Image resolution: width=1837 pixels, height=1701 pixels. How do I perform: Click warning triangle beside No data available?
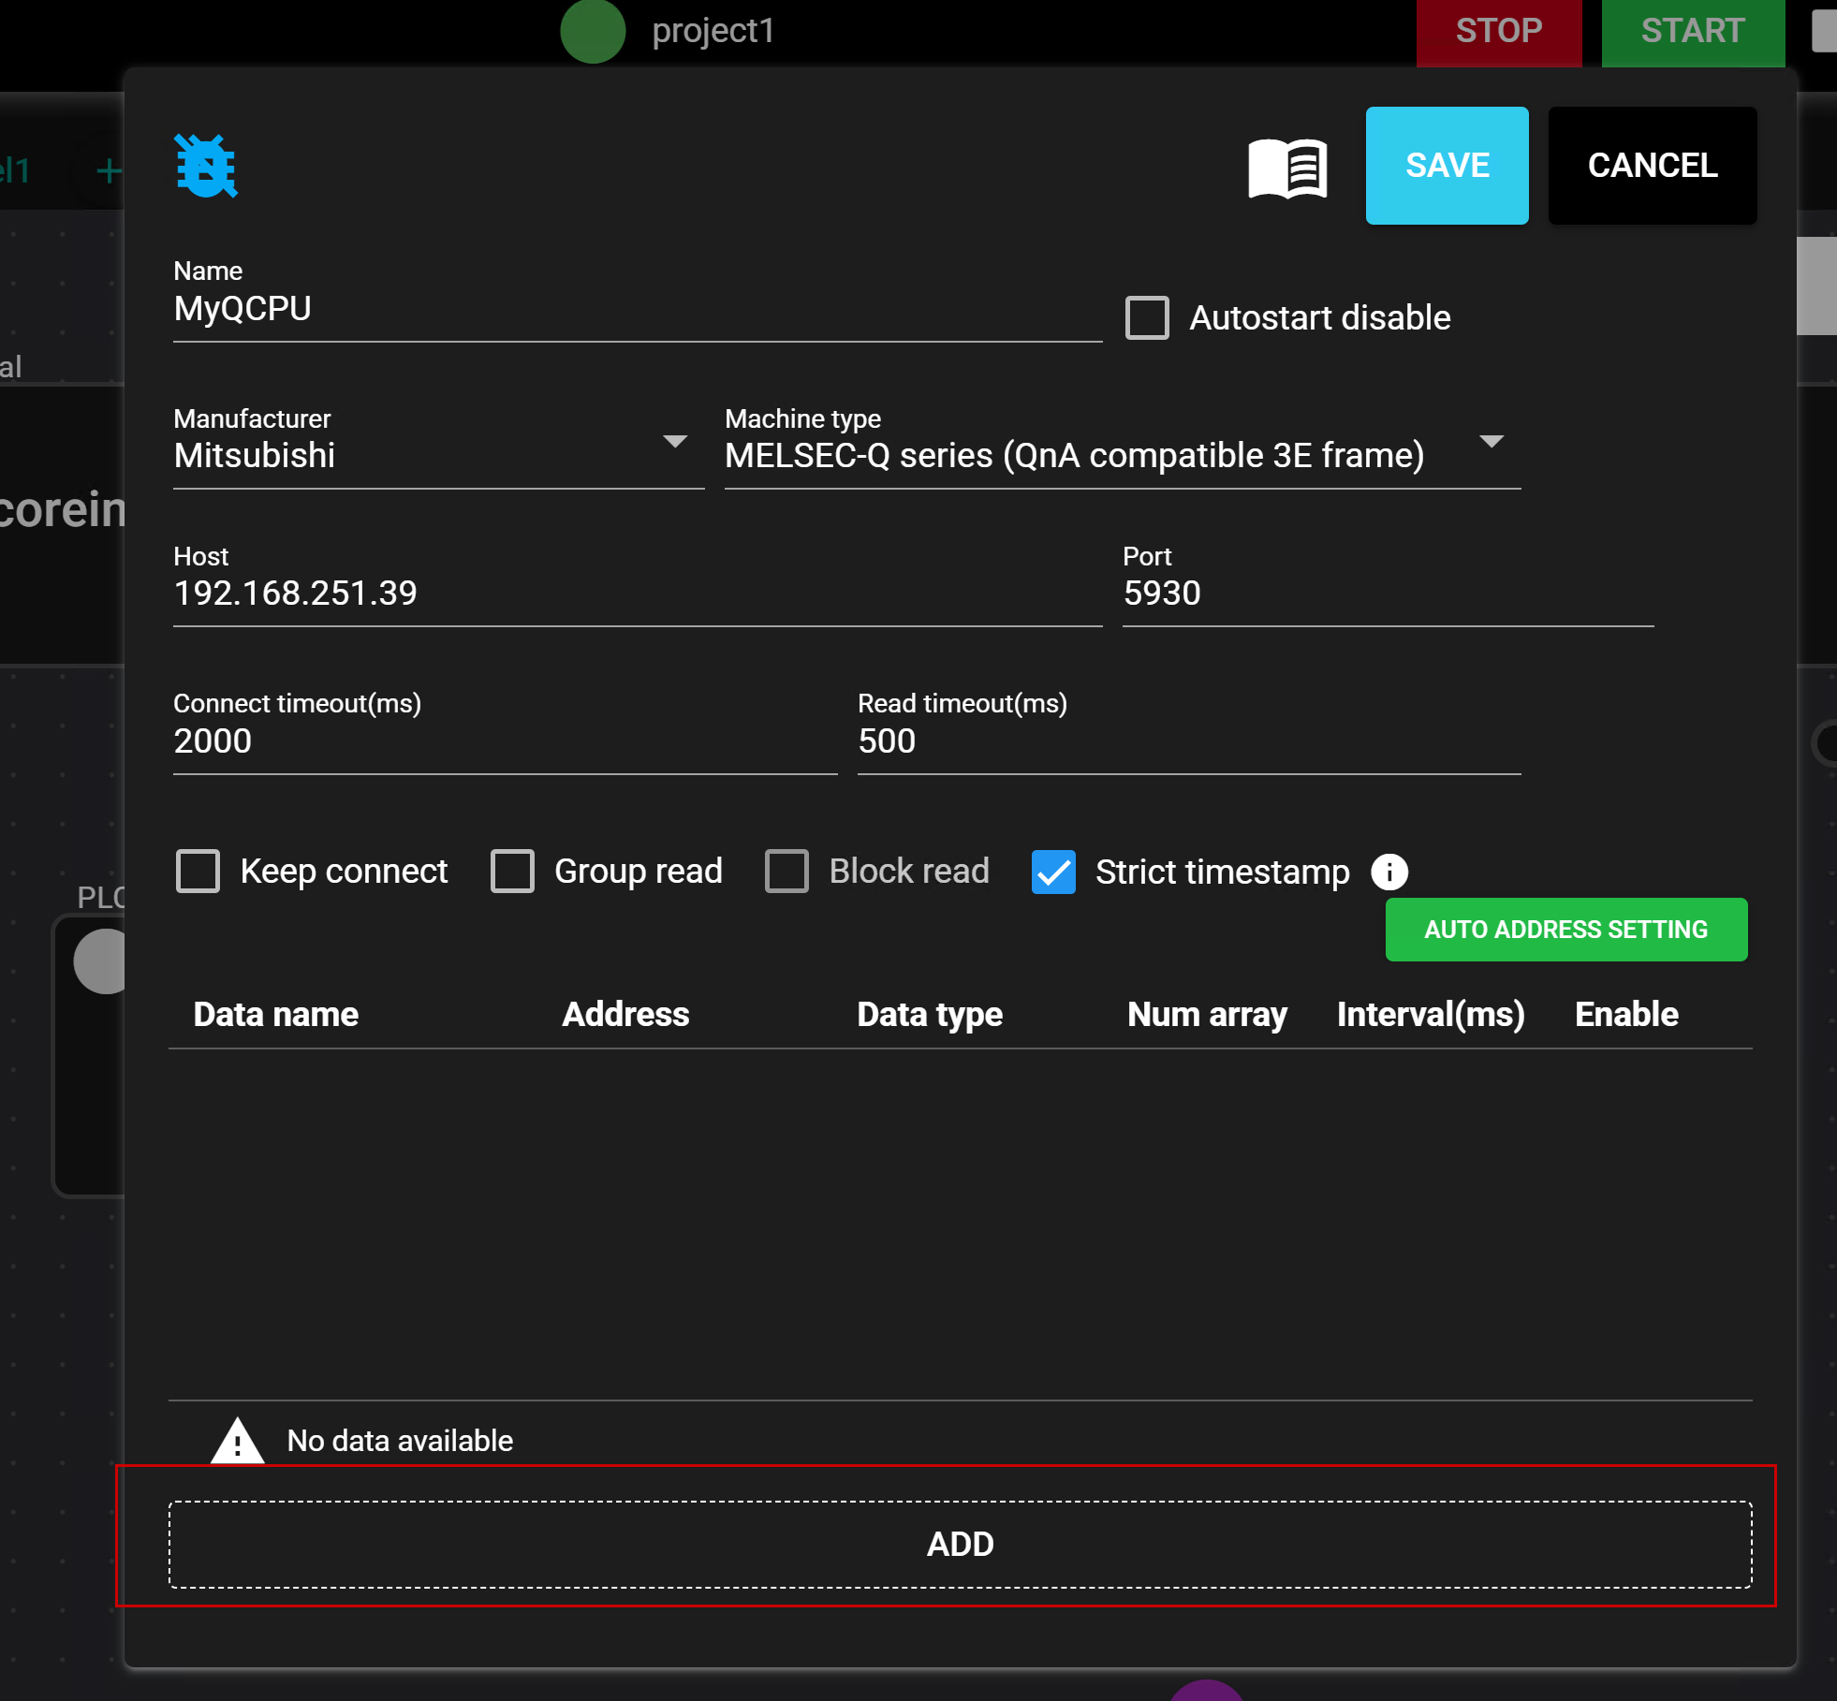click(237, 1441)
